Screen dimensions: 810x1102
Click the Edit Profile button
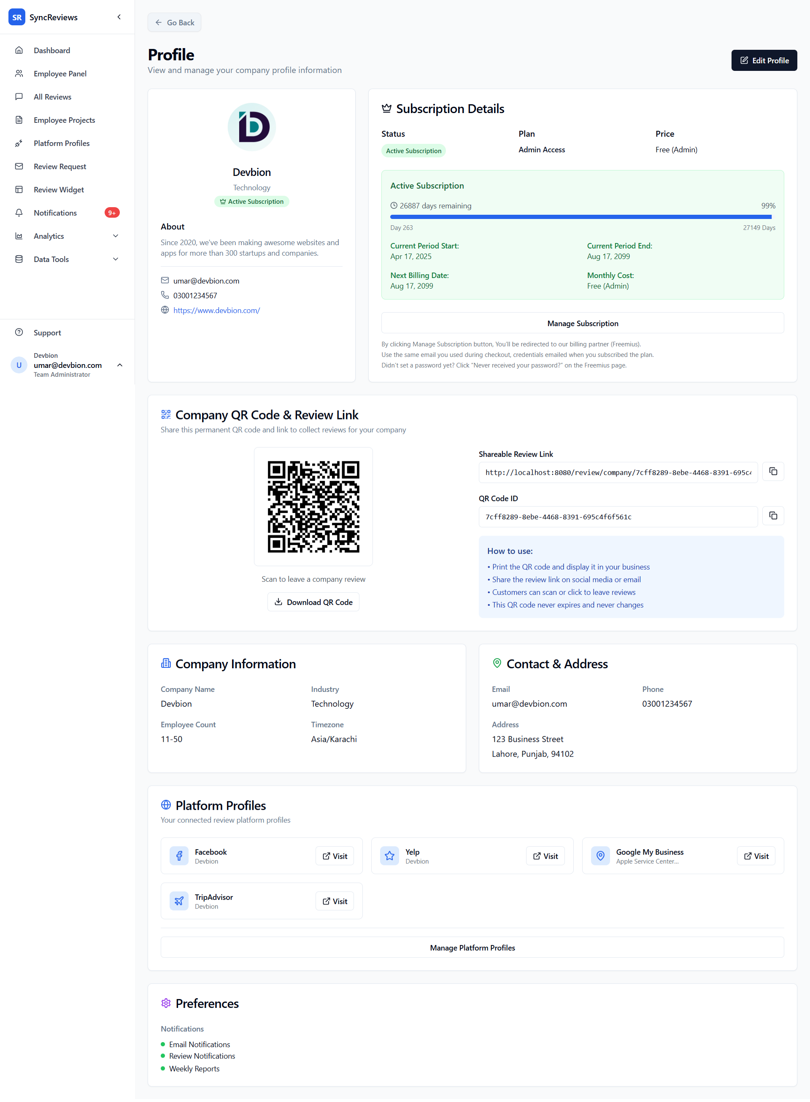(764, 60)
